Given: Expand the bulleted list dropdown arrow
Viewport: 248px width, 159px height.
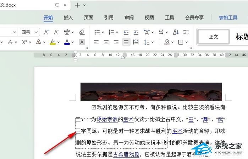Looking at the screenshot, I should (x=103, y=32).
